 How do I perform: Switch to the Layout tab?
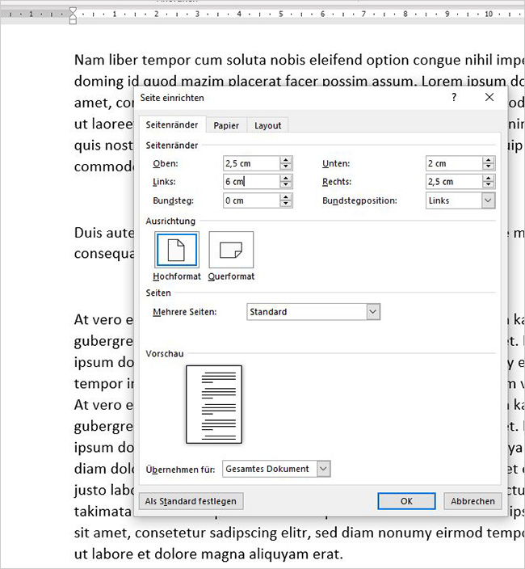click(x=267, y=125)
